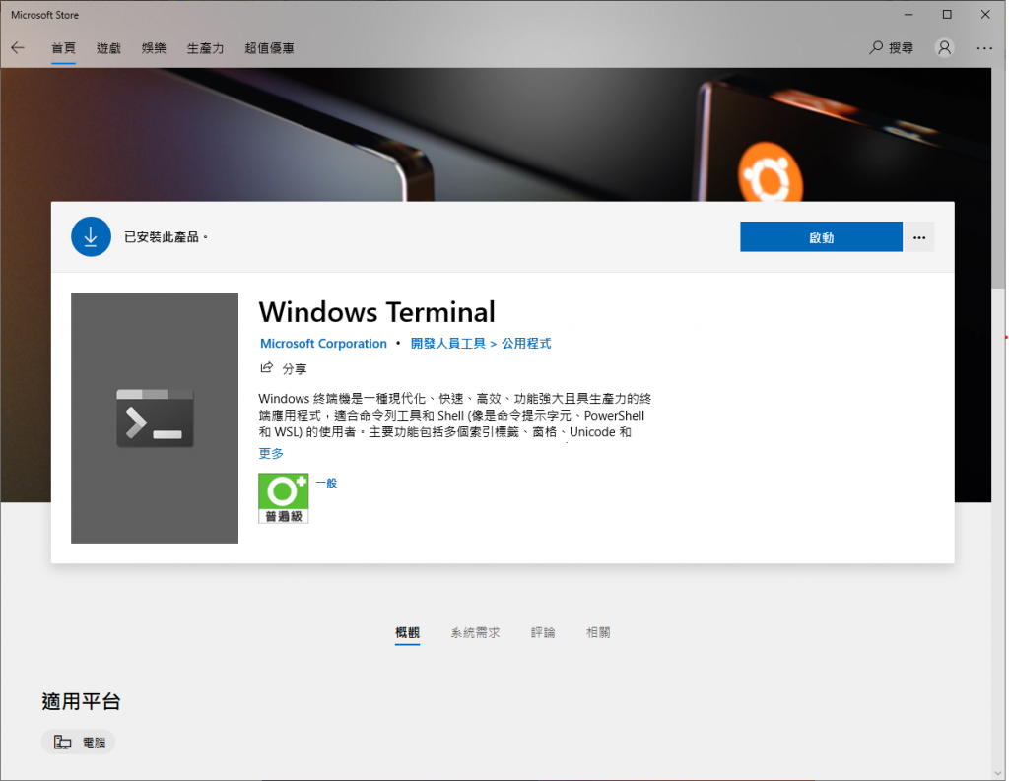Click the scrollbar down arrow
Viewport: 1009px width, 781px height.
click(x=998, y=773)
